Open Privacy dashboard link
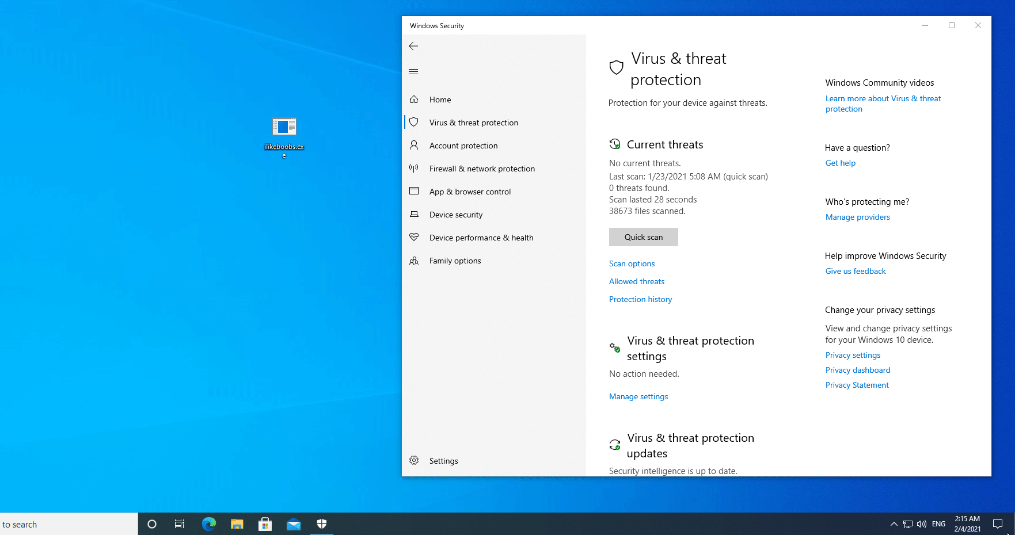This screenshot has height=535, width=1015. pyautogui.click(x=858, y=370)
